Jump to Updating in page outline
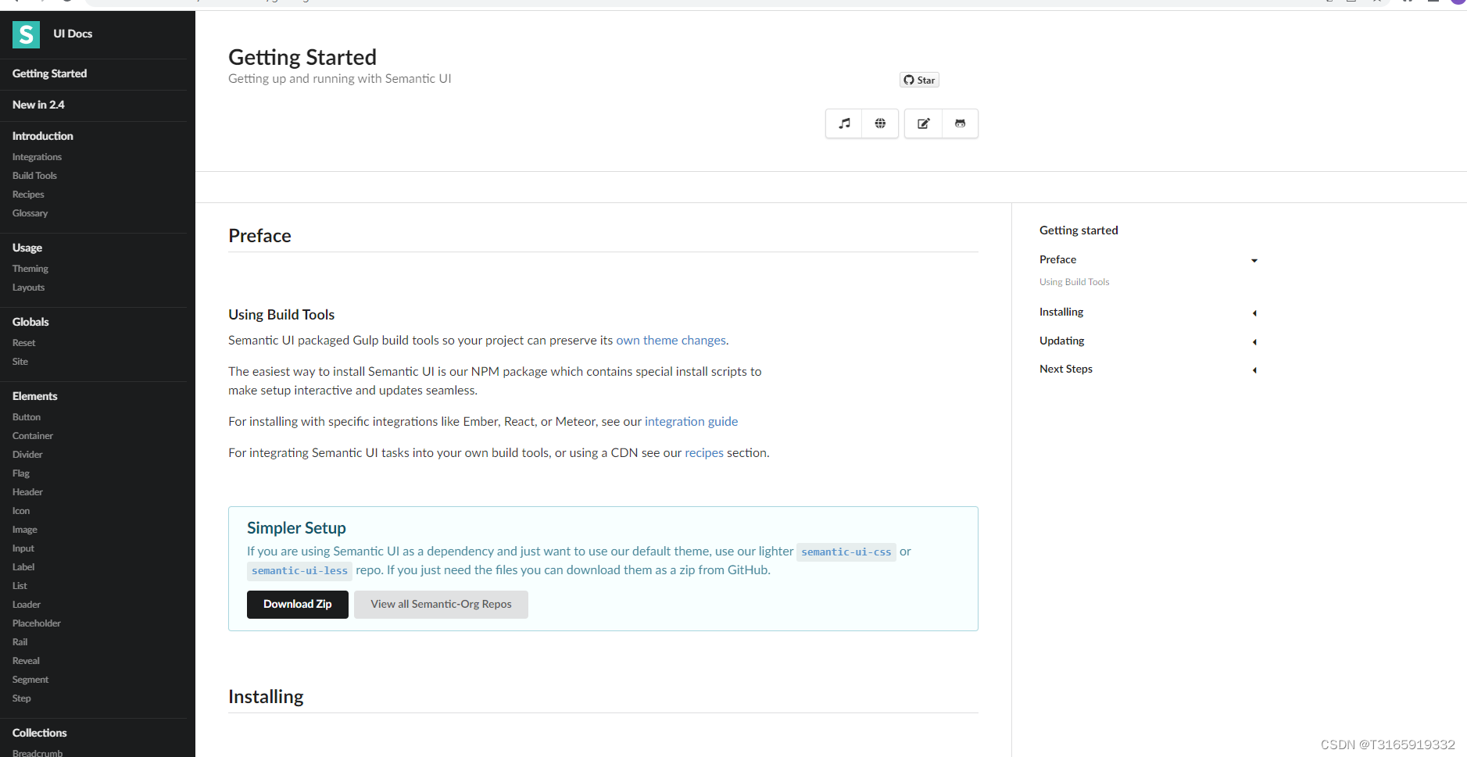The image size is (1467, 757). [x=1062, y=341]
